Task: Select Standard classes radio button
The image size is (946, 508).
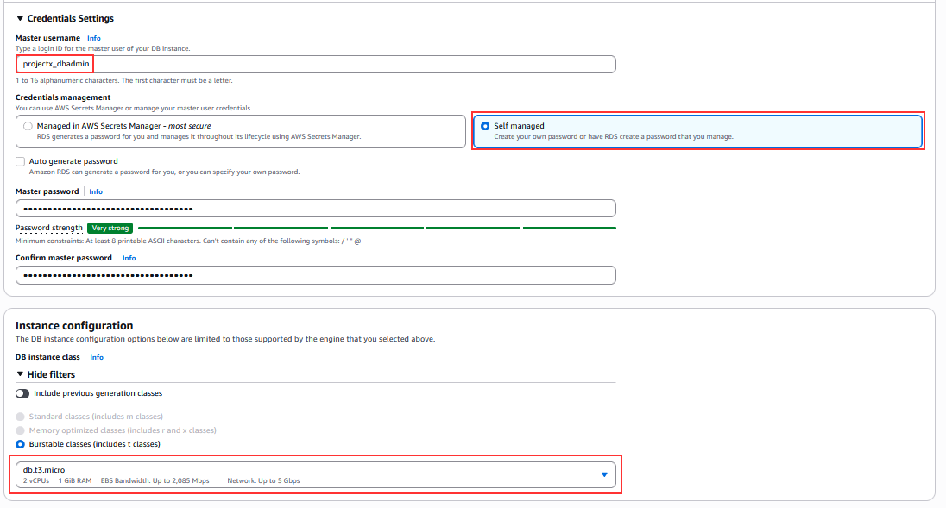Action: pyautogui.click(x=21, y=417)
